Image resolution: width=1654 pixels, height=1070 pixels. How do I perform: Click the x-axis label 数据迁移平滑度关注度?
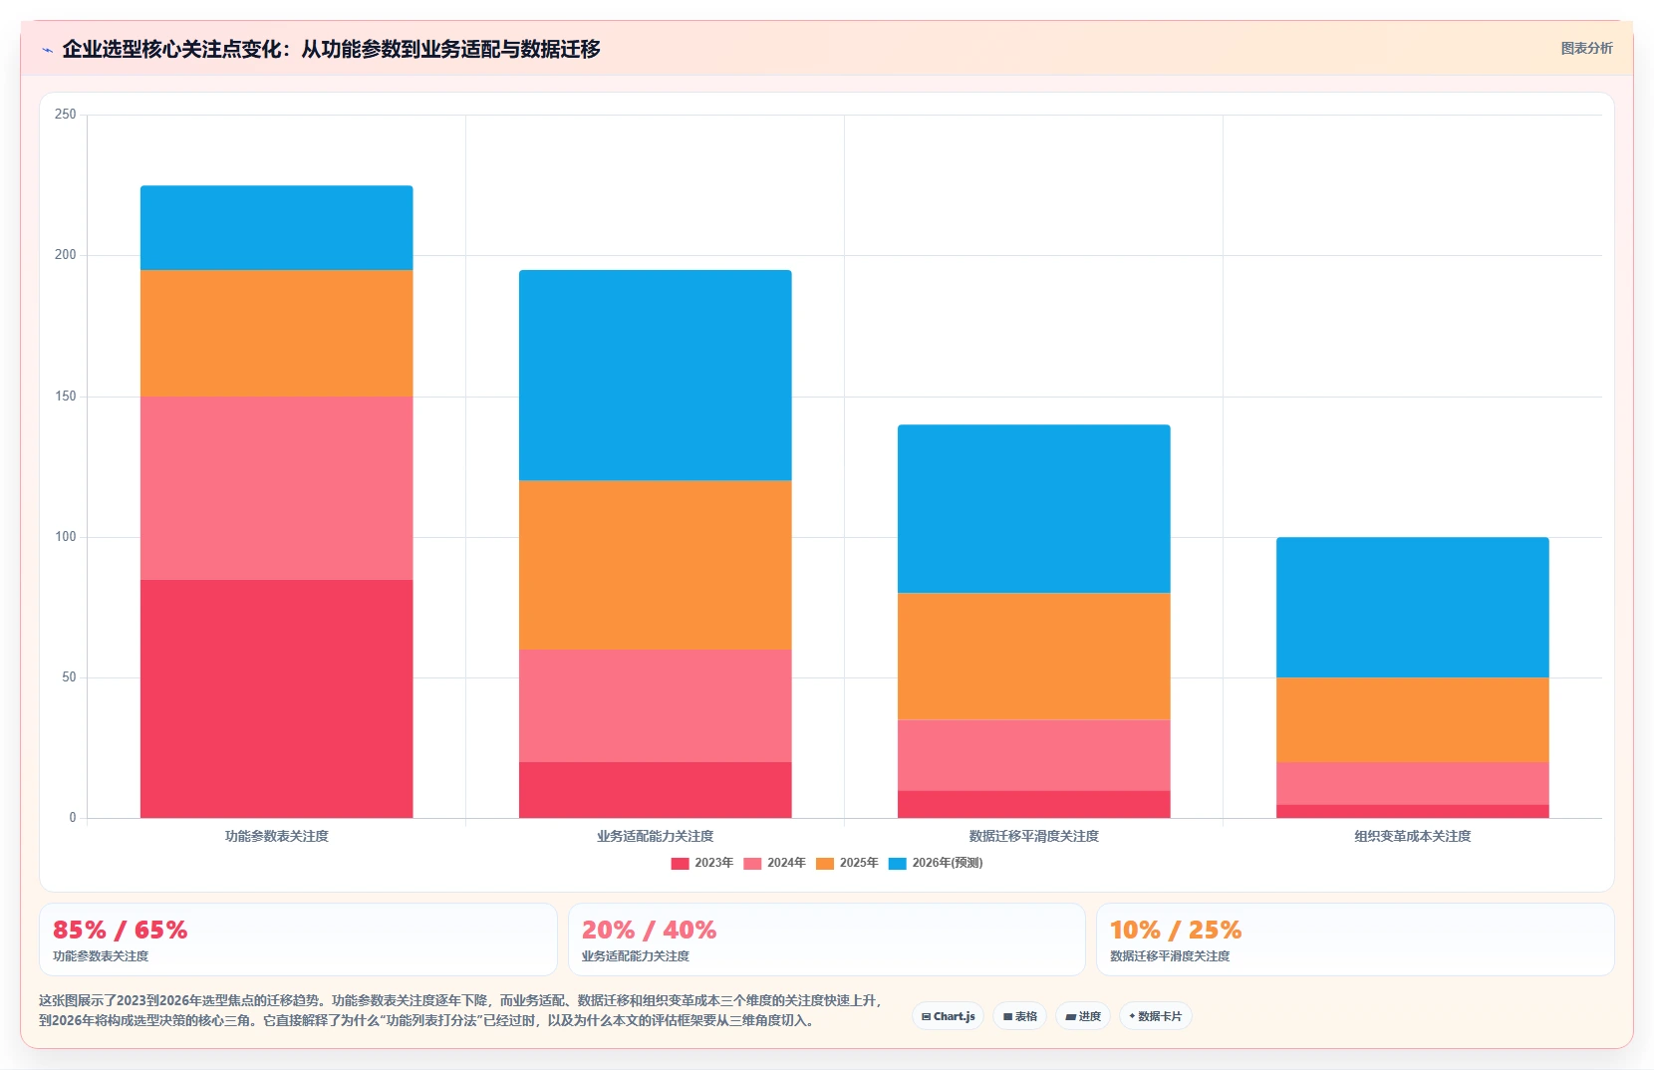click(1034, 836)
